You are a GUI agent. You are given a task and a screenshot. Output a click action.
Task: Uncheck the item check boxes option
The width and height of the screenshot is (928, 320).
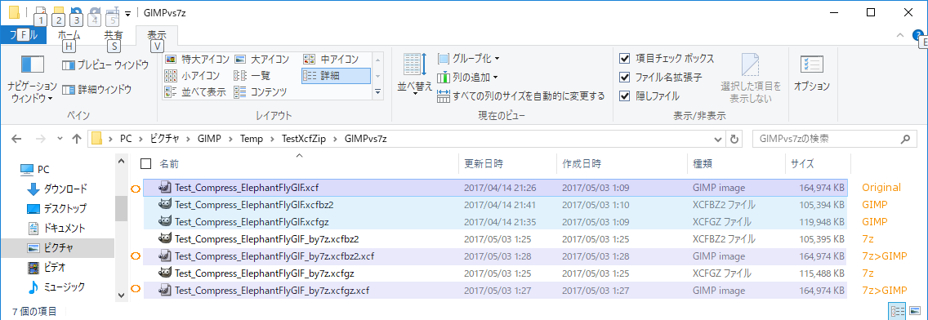pyautogui.click(x=624, y=59)
